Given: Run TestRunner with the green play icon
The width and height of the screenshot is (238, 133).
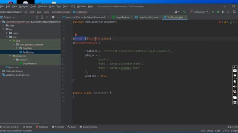Looking at the screenshot, I should coord(213,12).
